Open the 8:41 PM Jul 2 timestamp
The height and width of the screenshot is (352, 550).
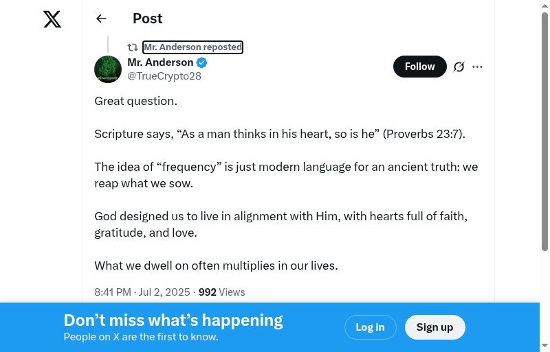point(142,292)
